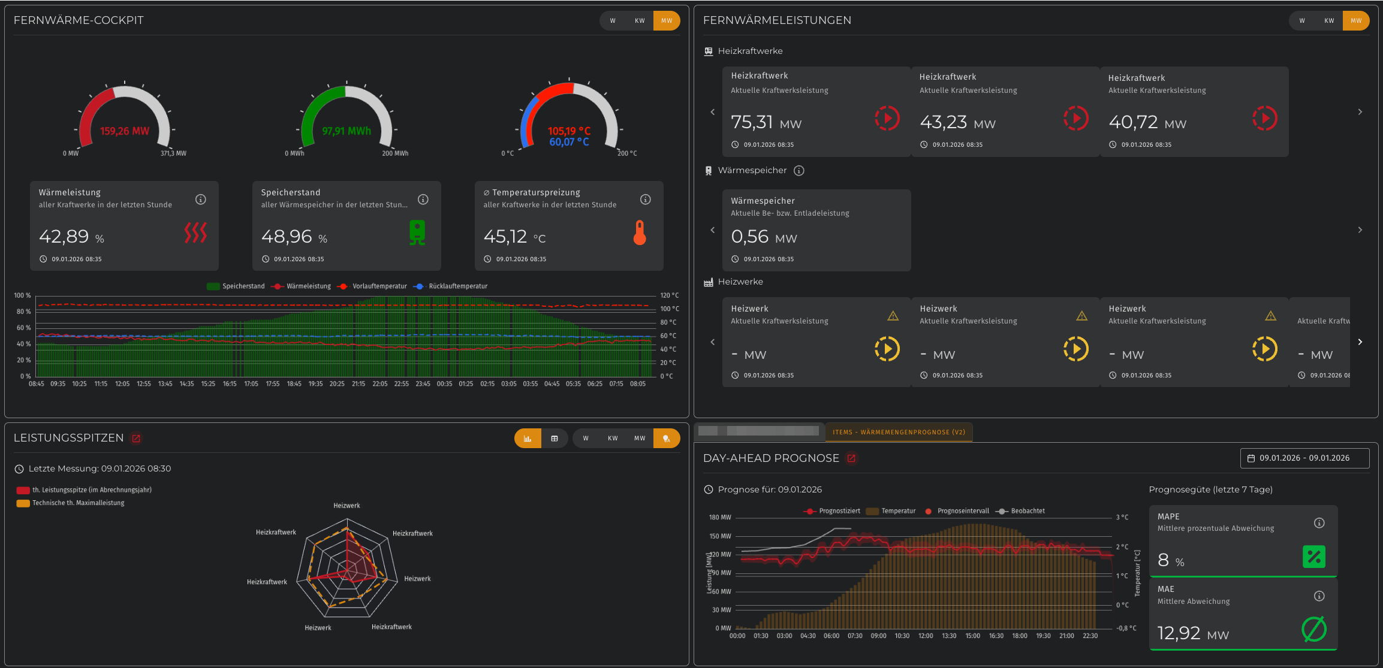Switch to the blurred tab left of Items tab

(x=758, y=431)
